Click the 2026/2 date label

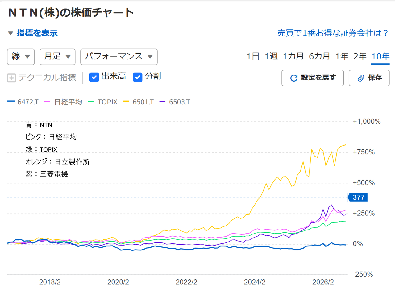(x=323, y=283)
